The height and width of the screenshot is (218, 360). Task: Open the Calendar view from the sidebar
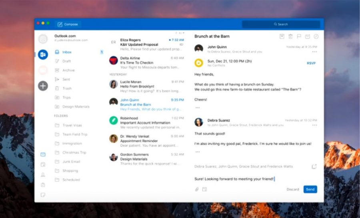pos(43,164)
